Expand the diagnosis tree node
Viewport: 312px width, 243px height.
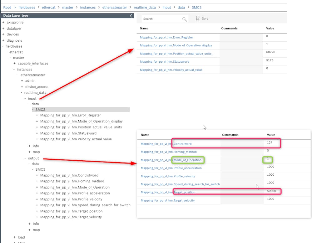3,40
